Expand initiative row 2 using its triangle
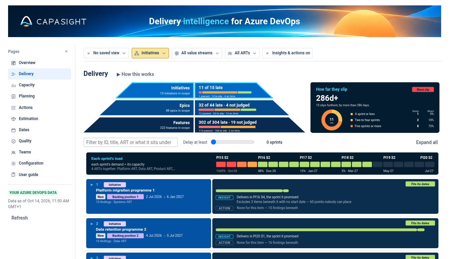The width and height of the screenshot is (460, 259). 92,224
